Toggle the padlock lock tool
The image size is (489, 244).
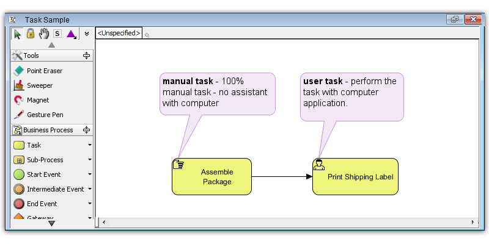(x=31, y=34)
